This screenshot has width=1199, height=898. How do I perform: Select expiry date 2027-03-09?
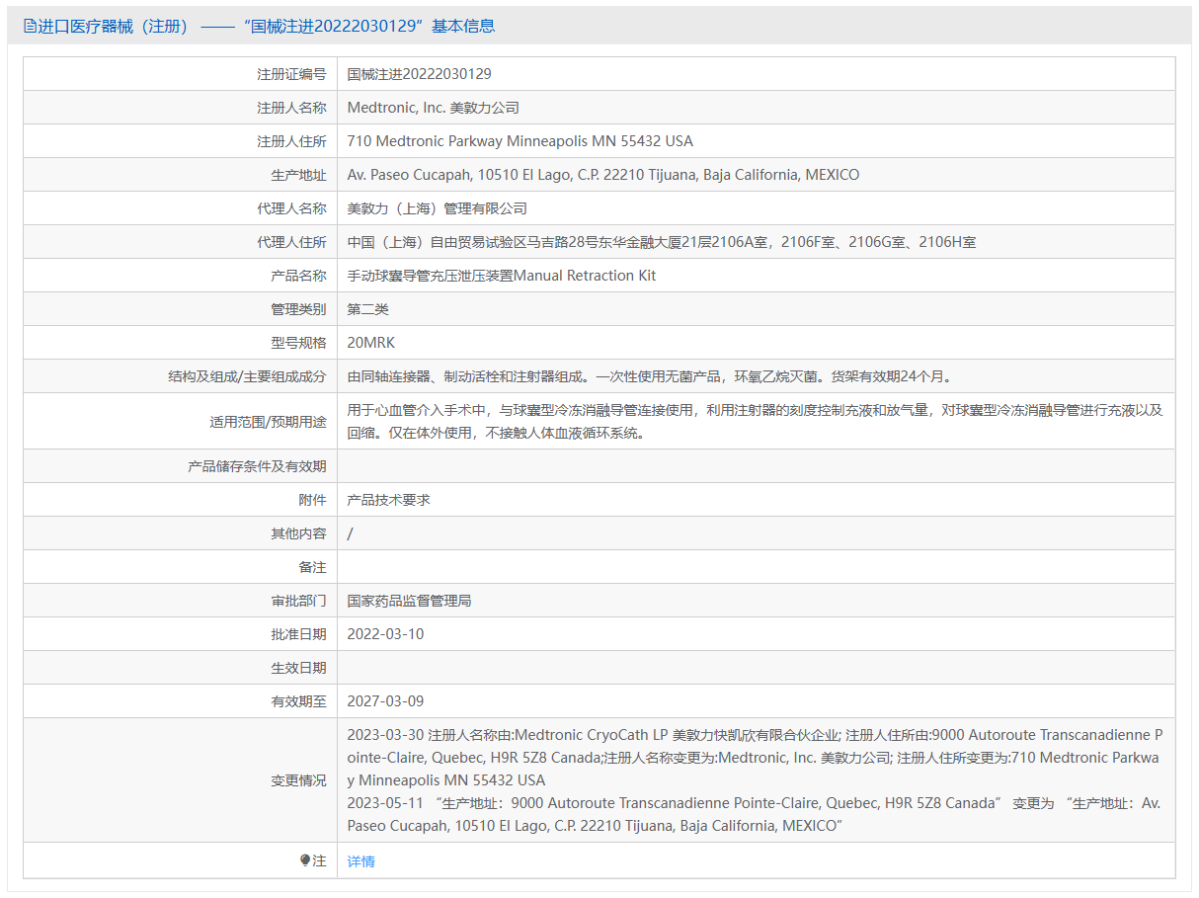coord(386,701)
